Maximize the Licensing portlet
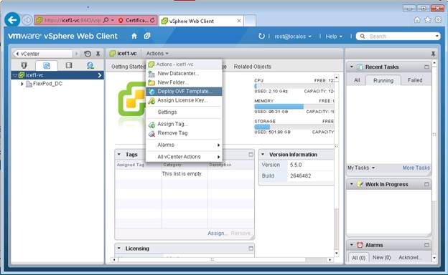Image resolution: width=448 pixels, height=275 pixels. click(x=251, y=249)
